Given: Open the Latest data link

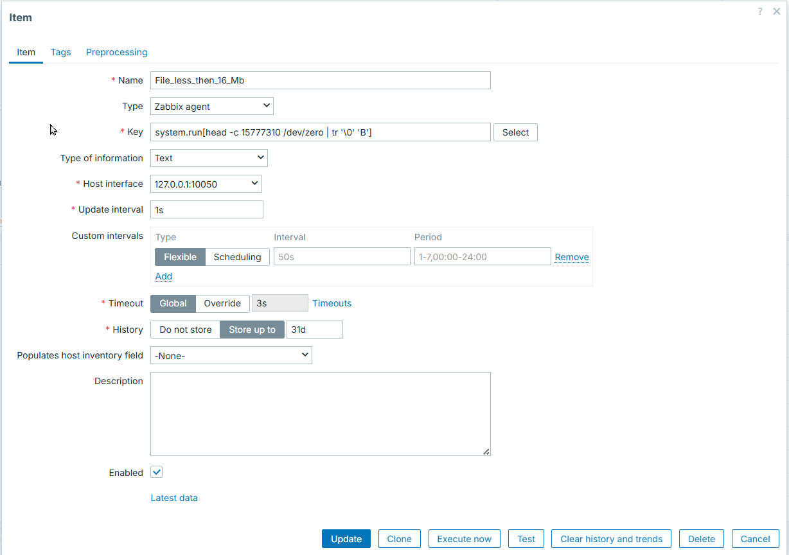Looking at the screenshot, I should click(174, 498).
